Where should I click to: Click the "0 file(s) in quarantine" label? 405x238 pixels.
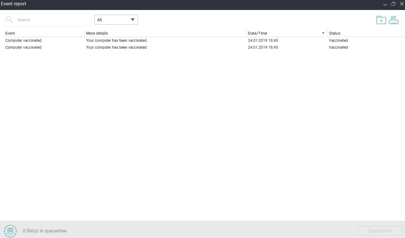[45, 231]
